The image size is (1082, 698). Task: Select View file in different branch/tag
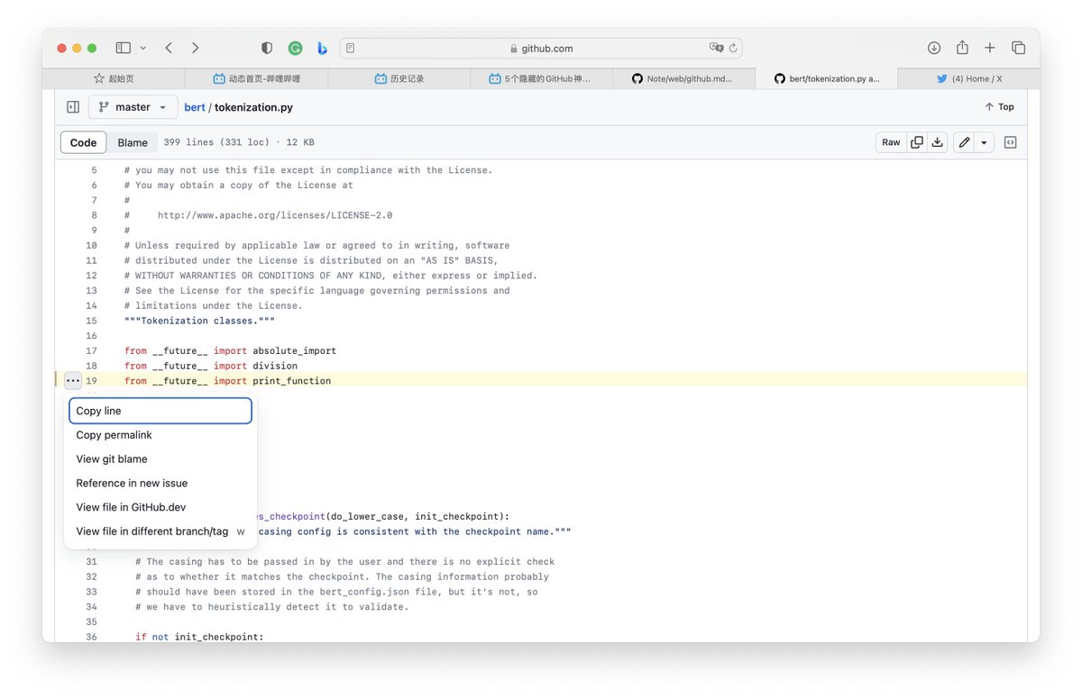[x=160, y=531]
